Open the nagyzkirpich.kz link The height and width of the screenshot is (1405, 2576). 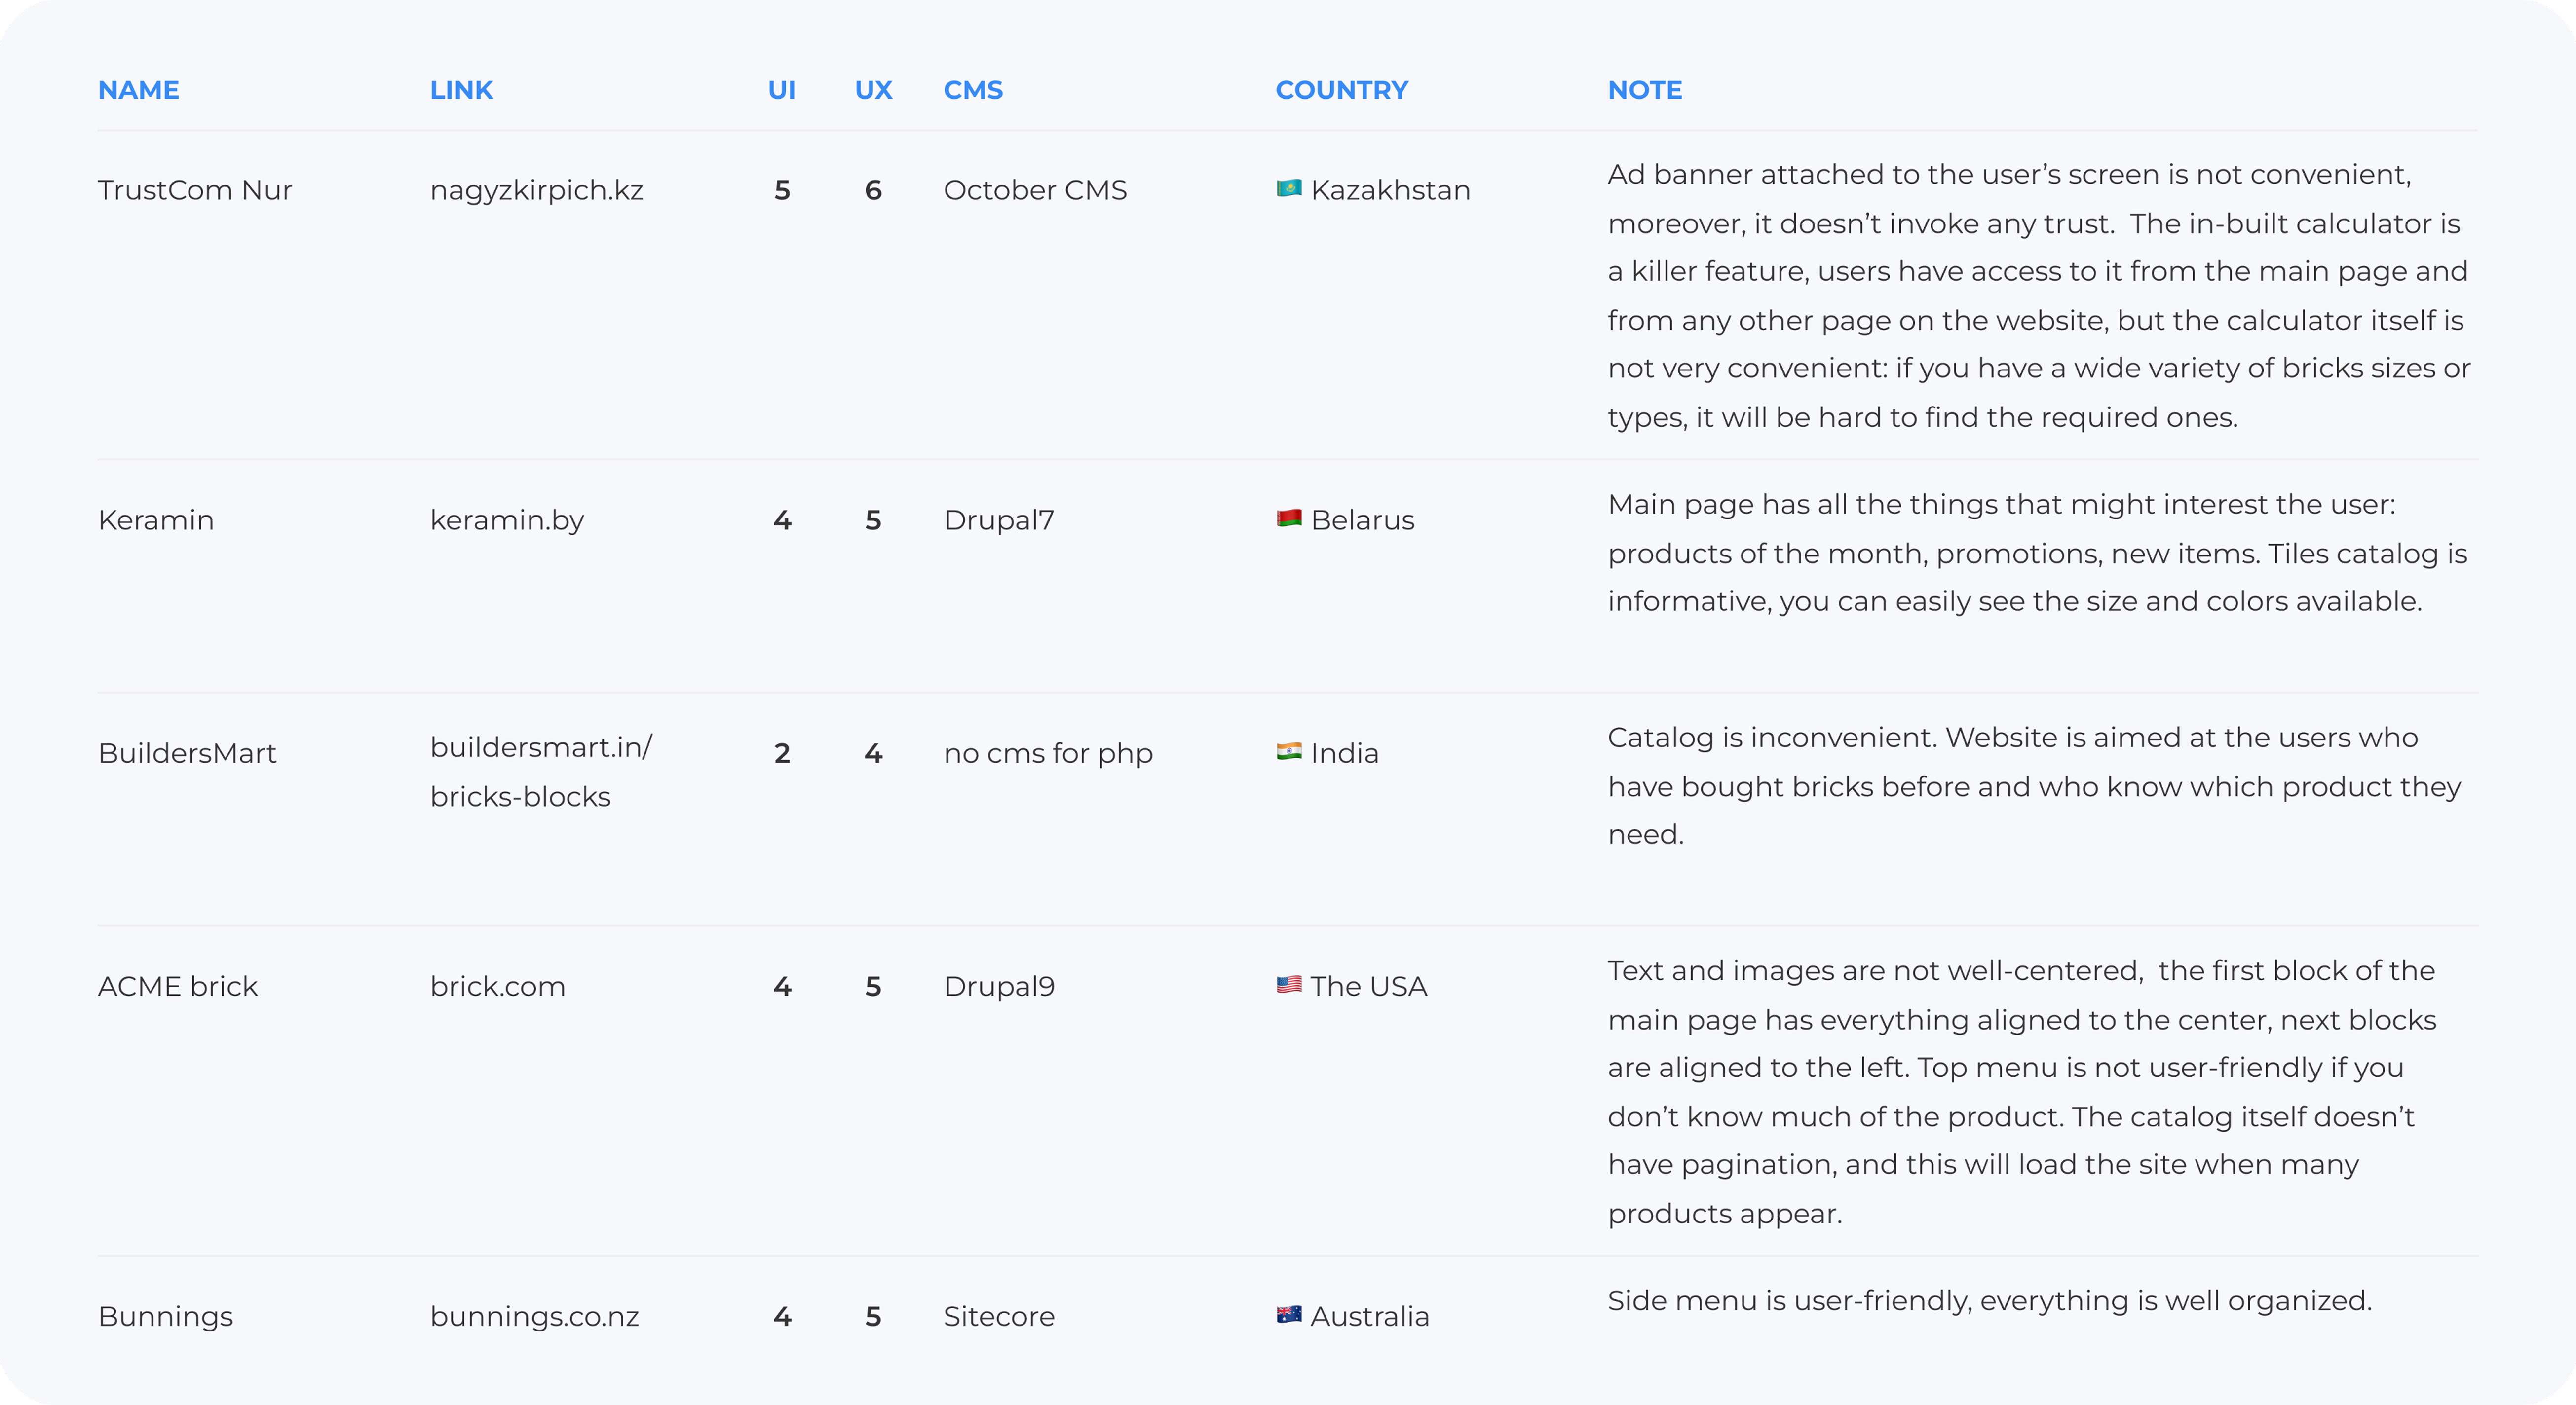tap(536, 190)
